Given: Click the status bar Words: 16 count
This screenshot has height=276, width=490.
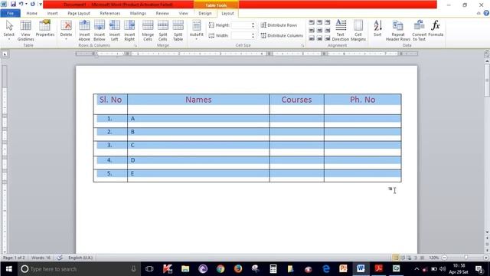Looking at the screenshot, I should [x=41, y=258].
